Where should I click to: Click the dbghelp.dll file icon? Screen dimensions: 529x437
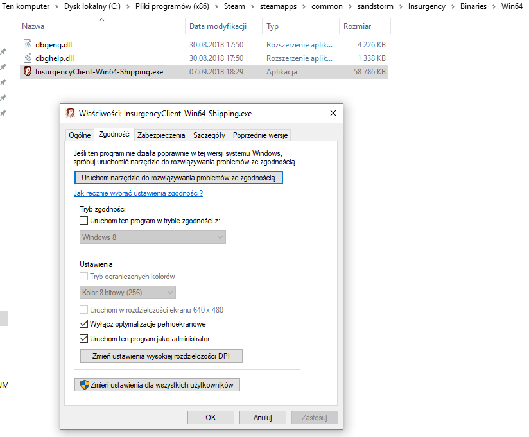(28, 58)
